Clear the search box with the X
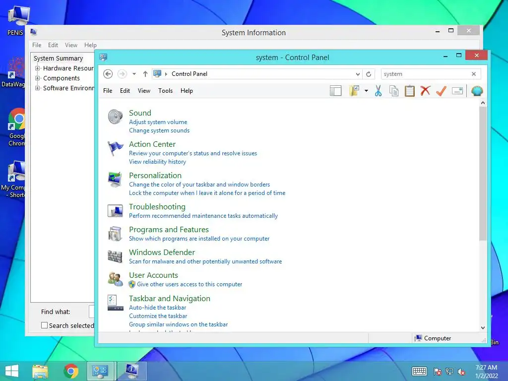The image size is (508, 381). tap(474, 74)
